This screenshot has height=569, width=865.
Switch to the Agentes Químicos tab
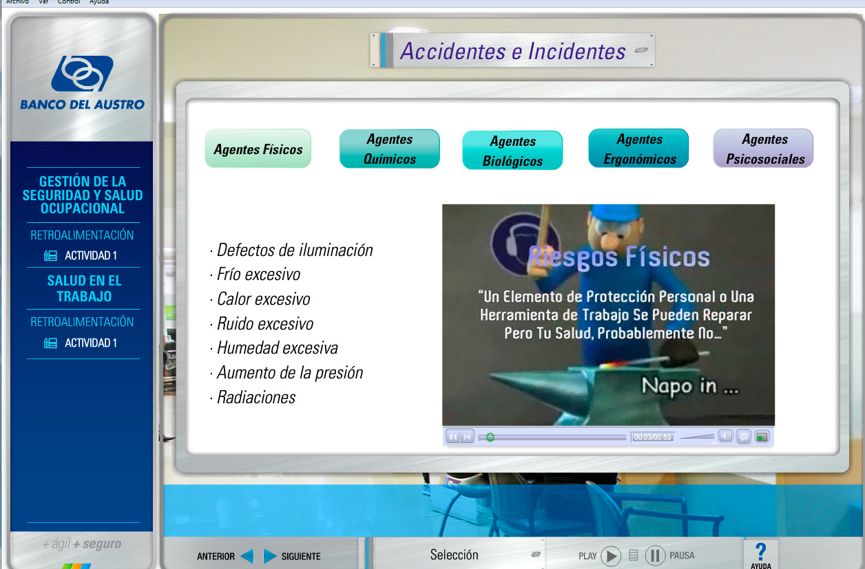390,149
